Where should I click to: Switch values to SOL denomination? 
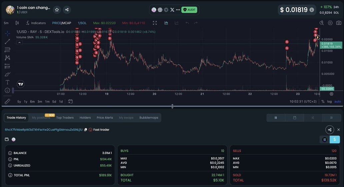[325, 139]
